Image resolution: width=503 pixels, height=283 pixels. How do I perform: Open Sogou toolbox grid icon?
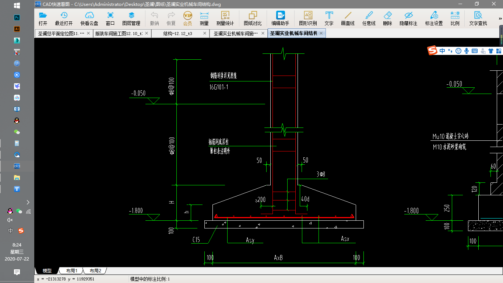pyautogui.click(x=499, y=51)
